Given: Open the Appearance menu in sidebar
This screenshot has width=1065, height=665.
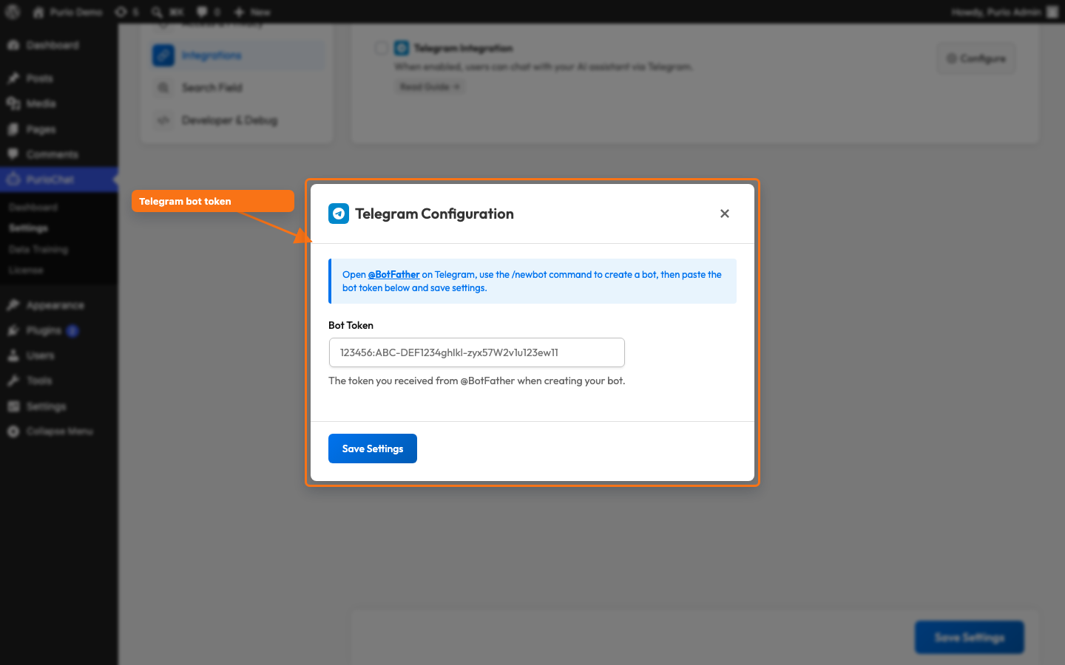Looking at the screenshot, I should pos(58,305).
